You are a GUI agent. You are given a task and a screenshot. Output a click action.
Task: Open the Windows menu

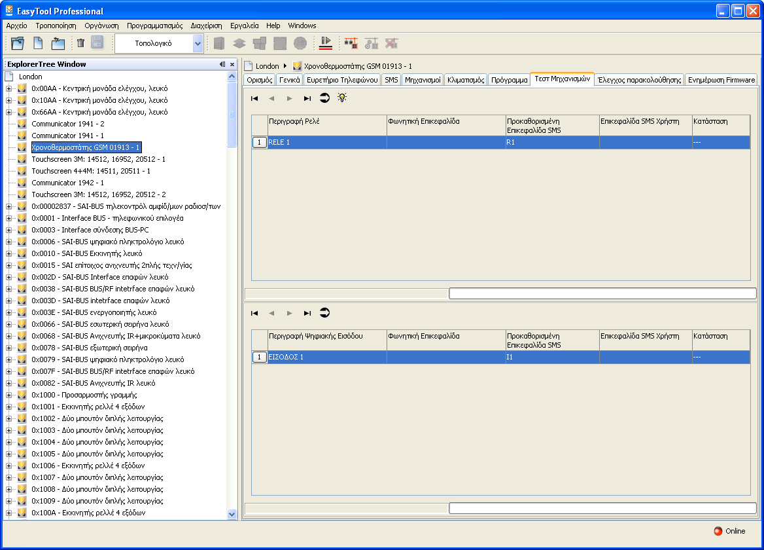pos(302,26)
